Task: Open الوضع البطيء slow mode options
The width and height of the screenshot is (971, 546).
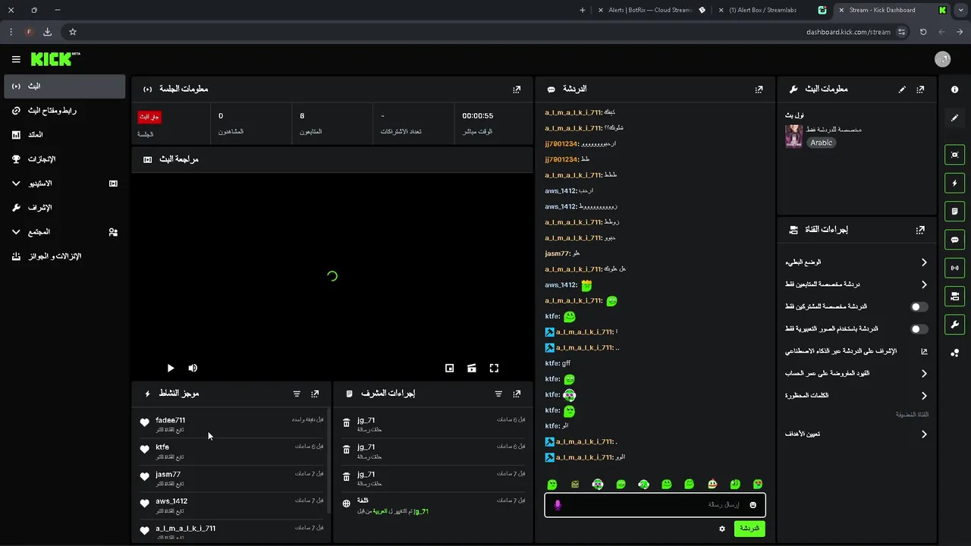Action: 856,262
